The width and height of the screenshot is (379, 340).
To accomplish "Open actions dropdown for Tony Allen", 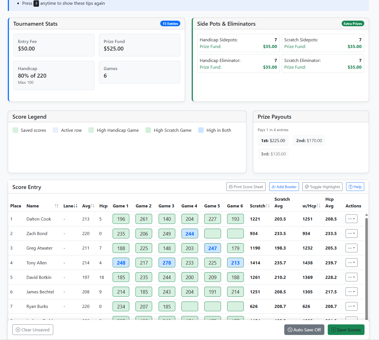I will pyautogui.click(x=351, y=262).
